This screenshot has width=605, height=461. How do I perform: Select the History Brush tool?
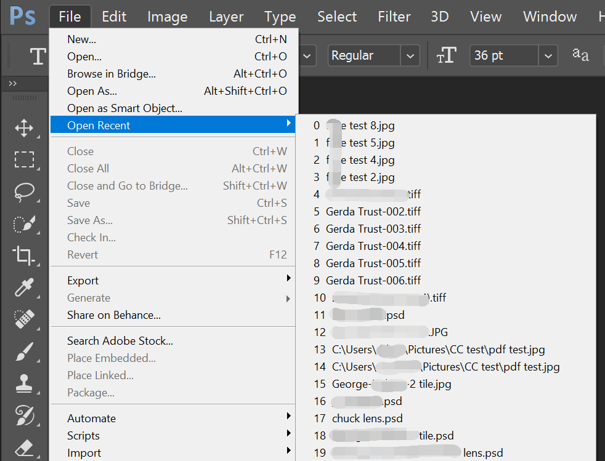point(24,415)
